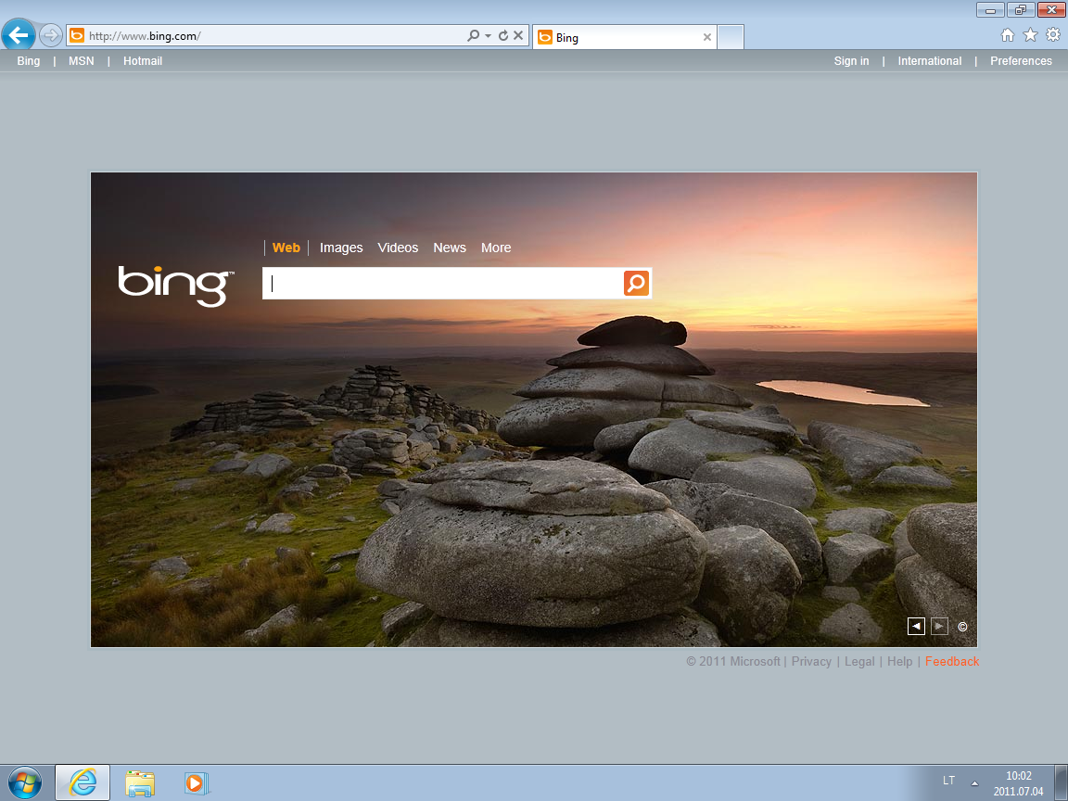
Task: Click the Sign in link
Action: [x=851, y=61]
